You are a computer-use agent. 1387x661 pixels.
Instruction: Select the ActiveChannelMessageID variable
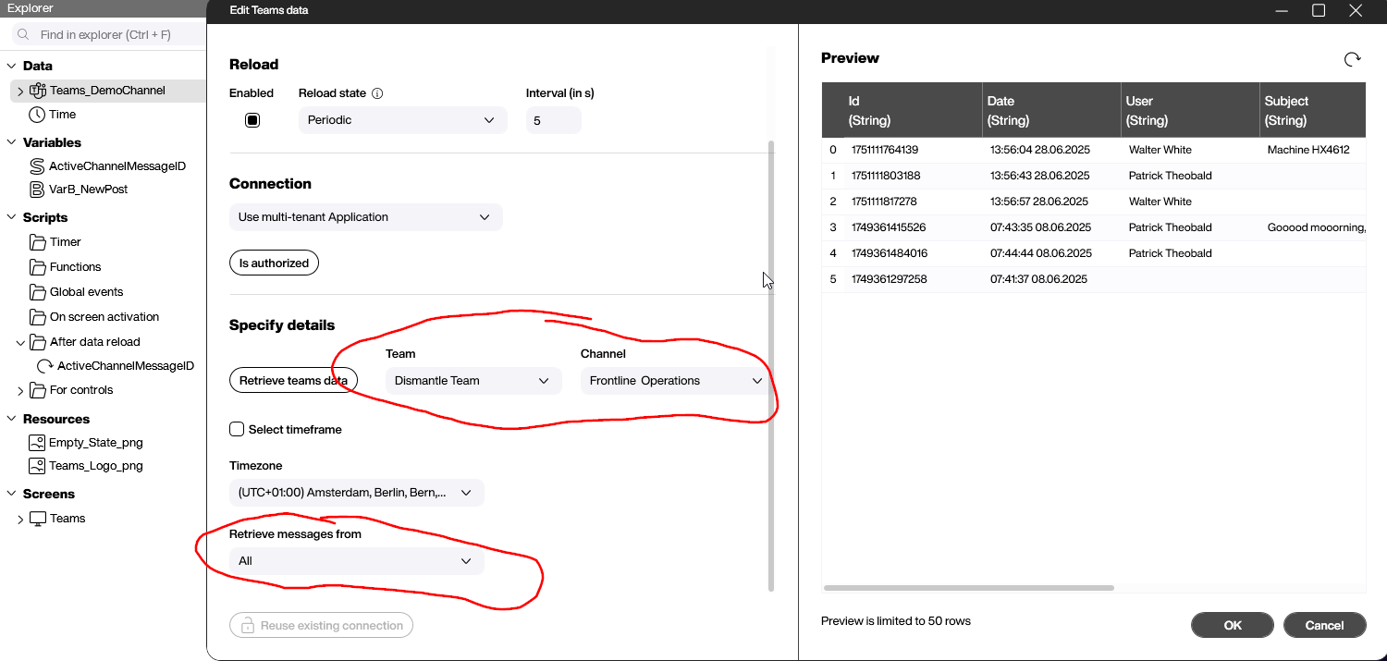coord(117,166)
